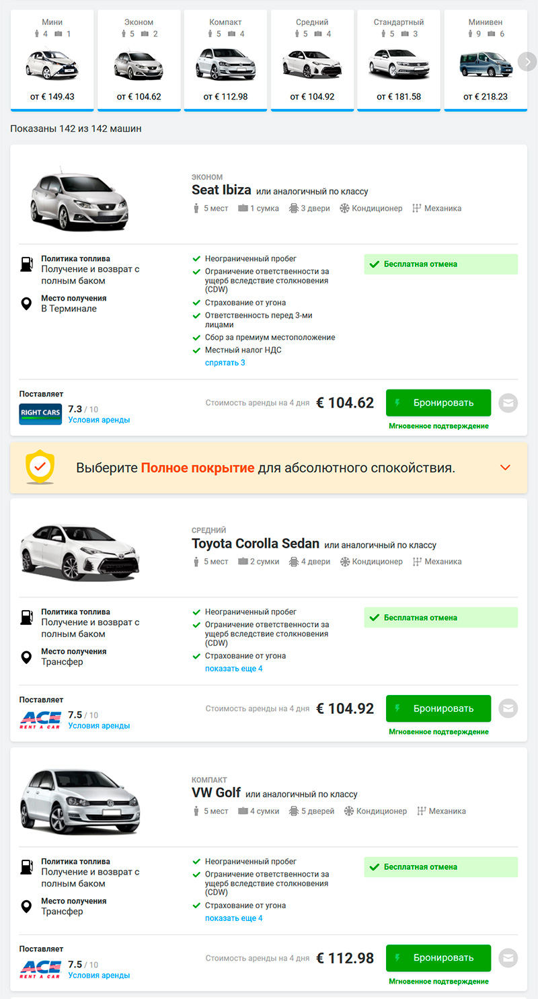Select the Мини car category tab
The height and width of the screenshot is (999, 538).
pos(52,60)
